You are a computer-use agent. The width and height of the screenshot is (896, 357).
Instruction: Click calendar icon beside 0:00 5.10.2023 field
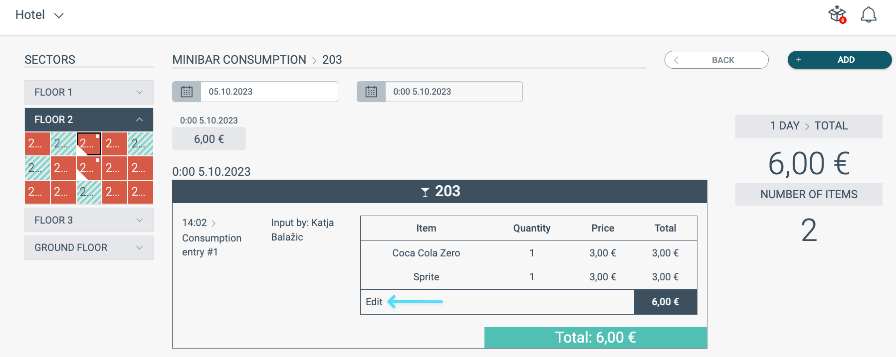tap(371, 92)
